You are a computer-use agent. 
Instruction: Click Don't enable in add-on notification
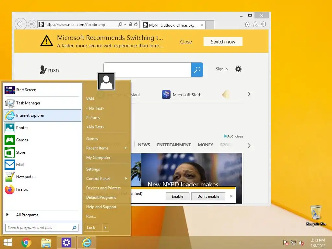coord(208,196)
